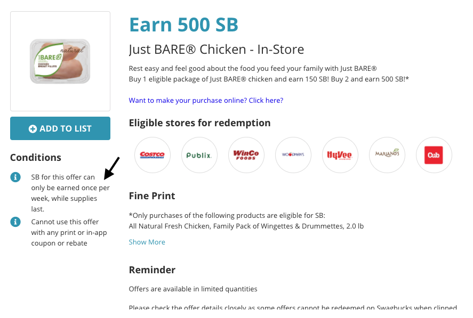Click the Just BARE Chicken In-Store title
The height and width of the screenshot is (318, 473).
coord(217,50)
